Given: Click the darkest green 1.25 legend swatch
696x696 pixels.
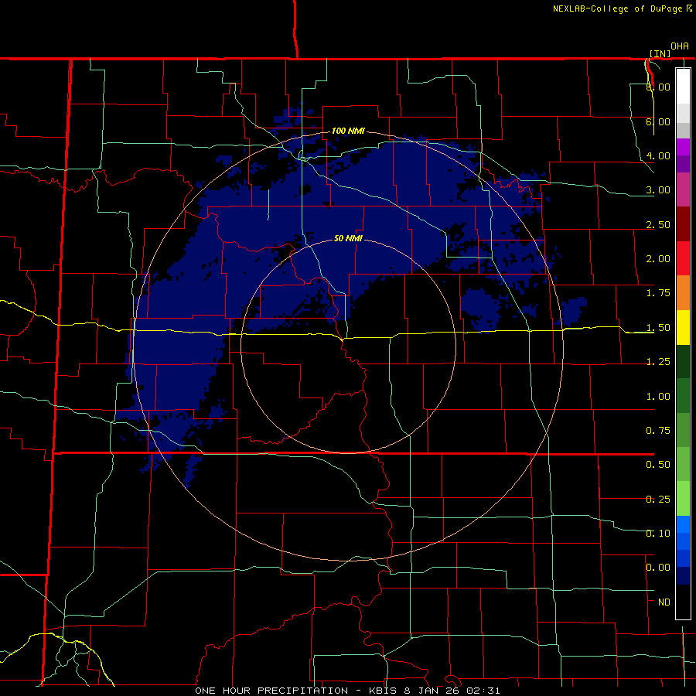Looking at the screenshot, I should tap(683, 362).
